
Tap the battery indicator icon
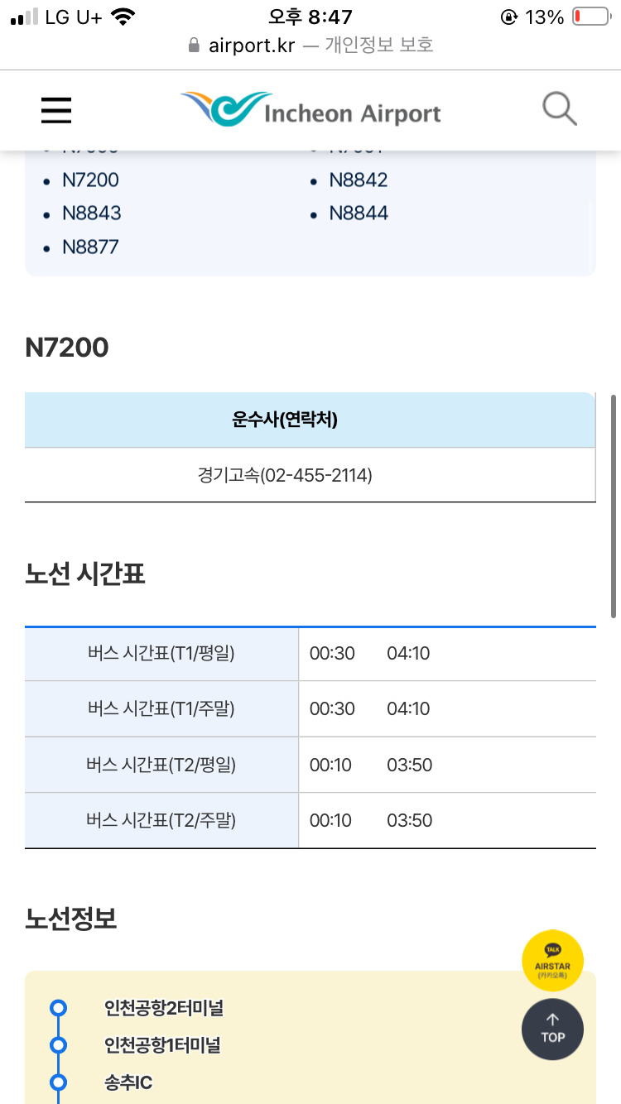click(x=591, y=17)
